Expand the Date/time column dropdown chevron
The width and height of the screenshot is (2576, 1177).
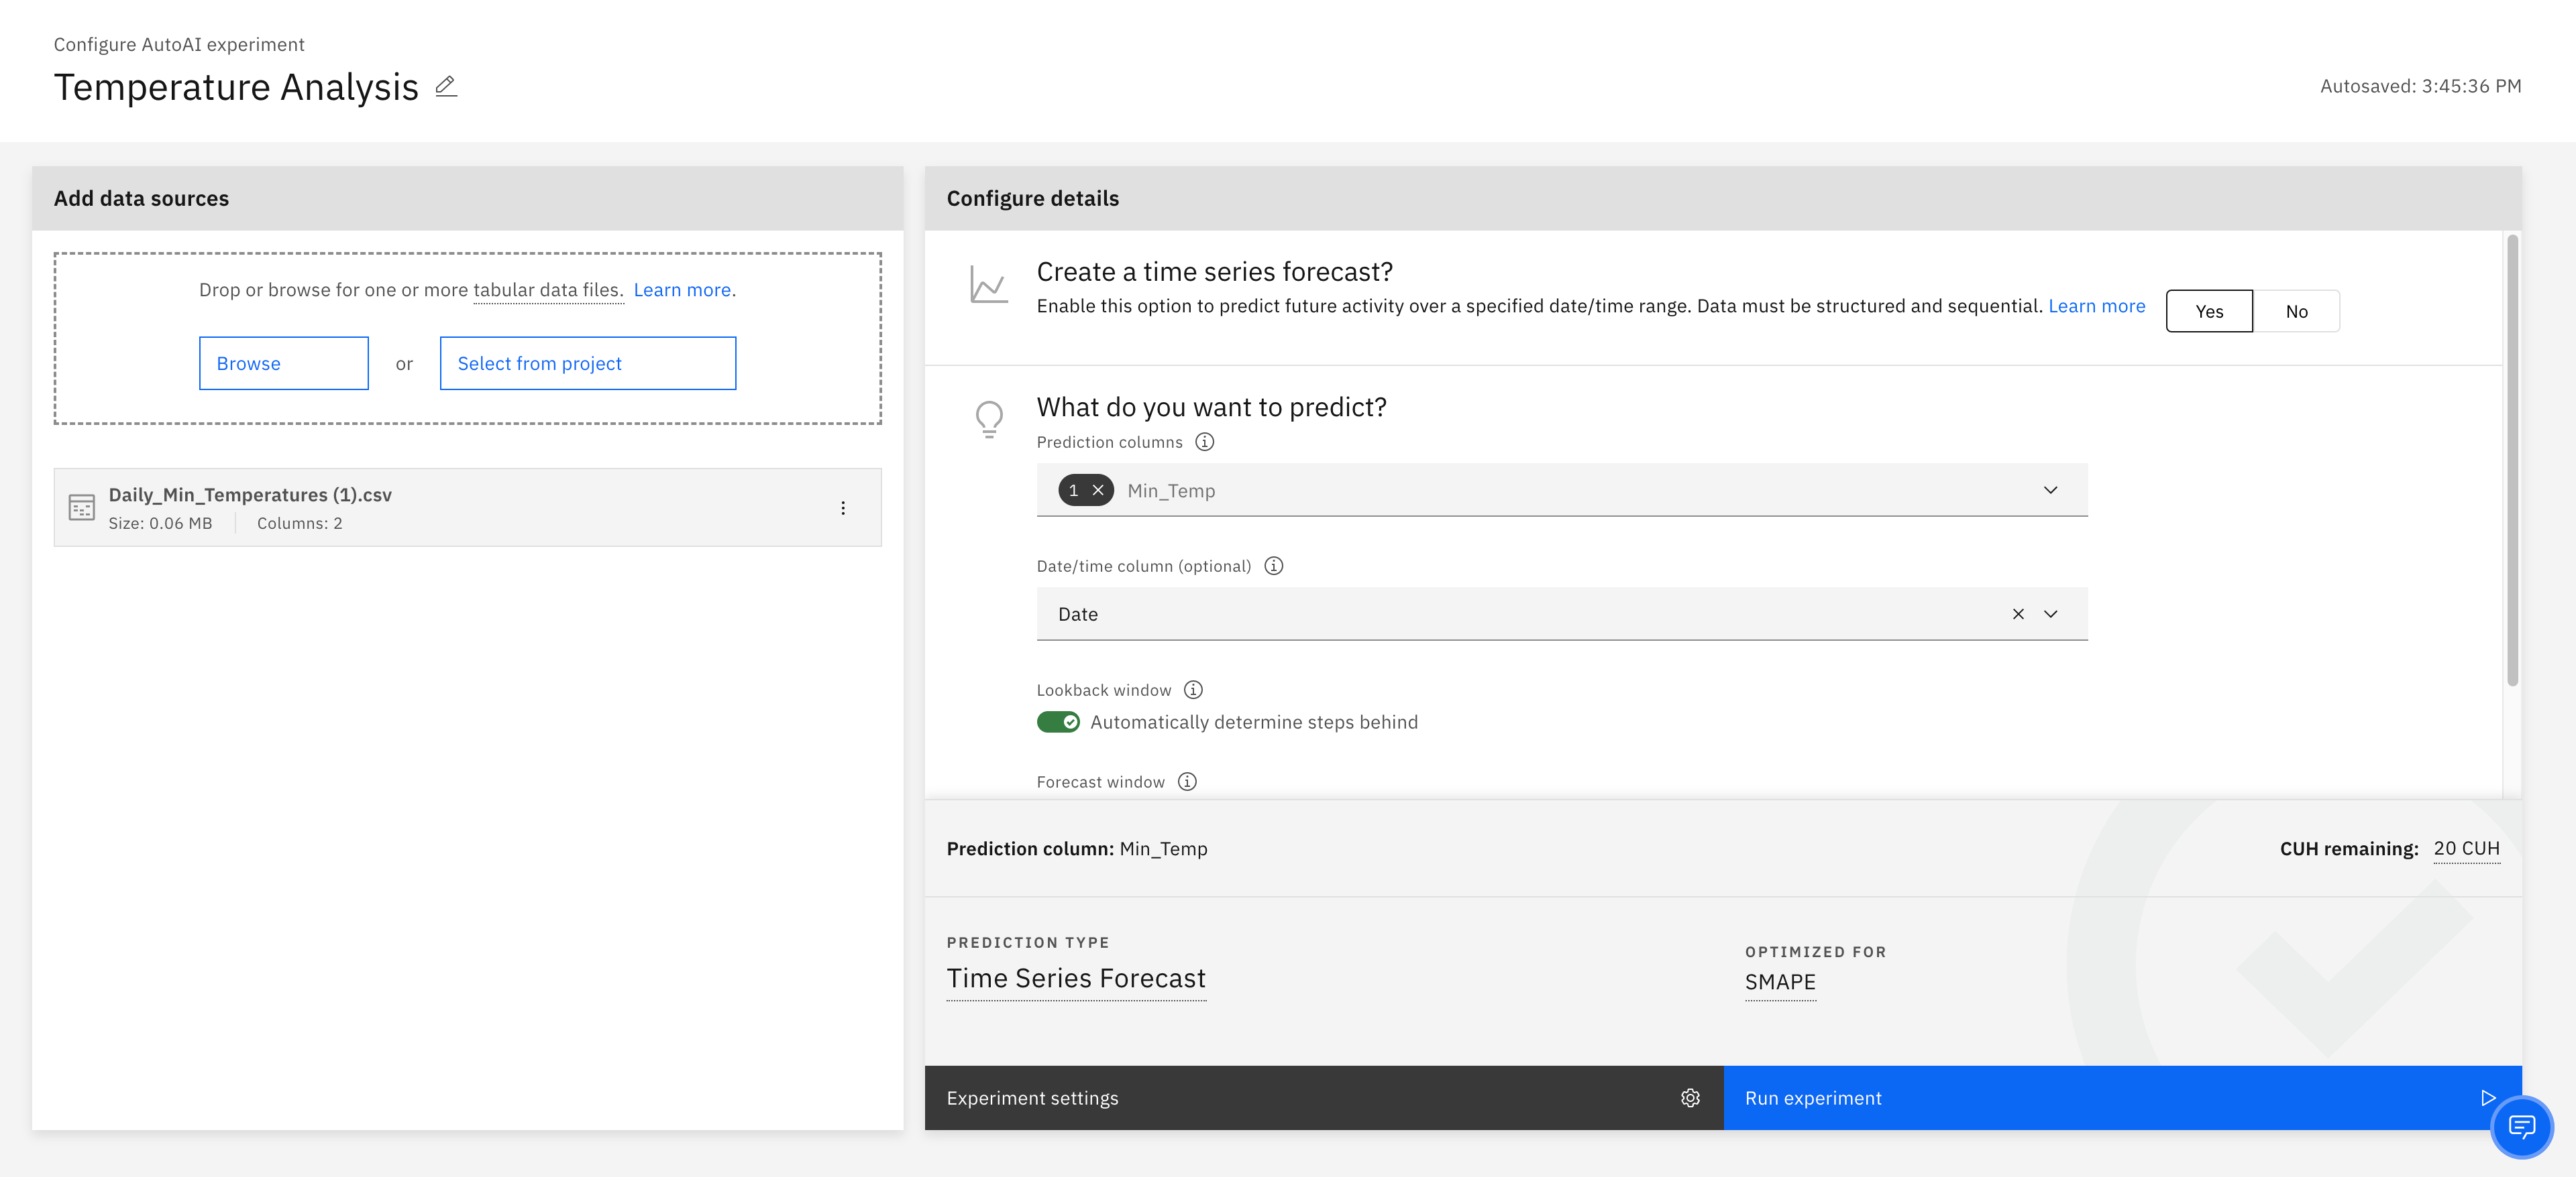click(x=2050, y=613)
